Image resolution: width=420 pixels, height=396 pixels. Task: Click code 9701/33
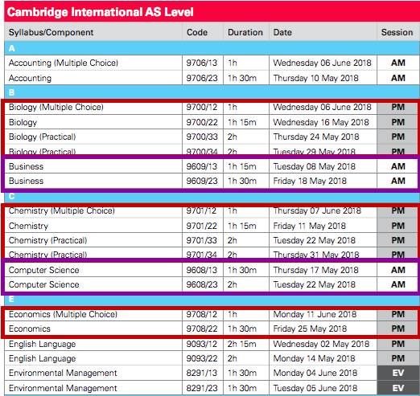(x=202, y=240)
